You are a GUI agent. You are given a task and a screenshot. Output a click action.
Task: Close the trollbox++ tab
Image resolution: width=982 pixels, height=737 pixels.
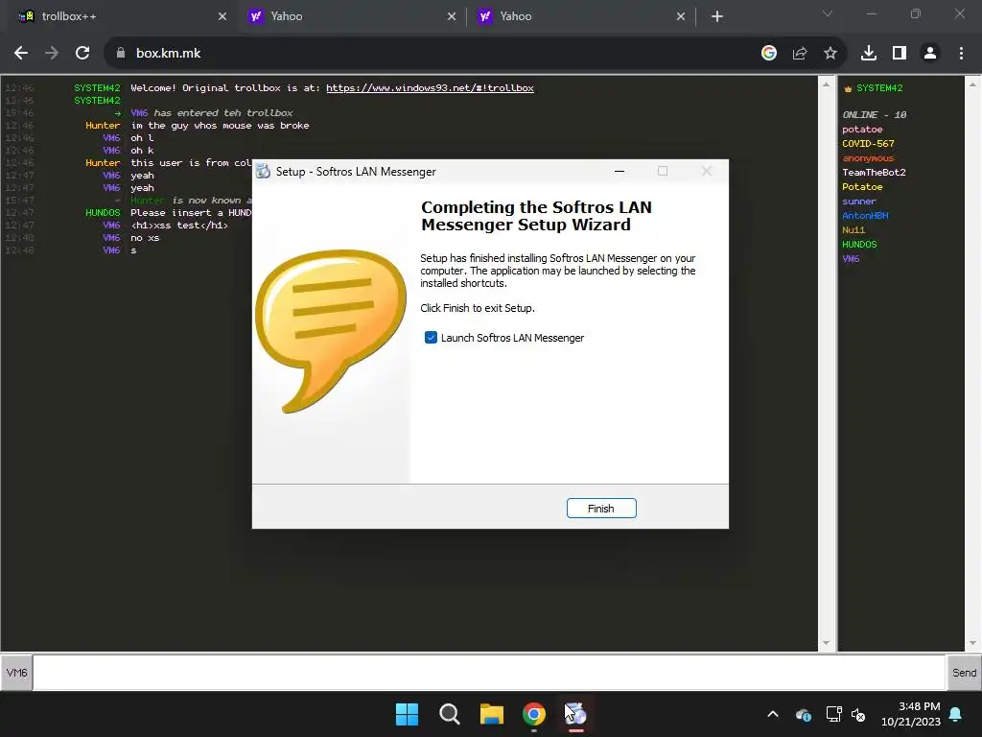tap(222, 16)
